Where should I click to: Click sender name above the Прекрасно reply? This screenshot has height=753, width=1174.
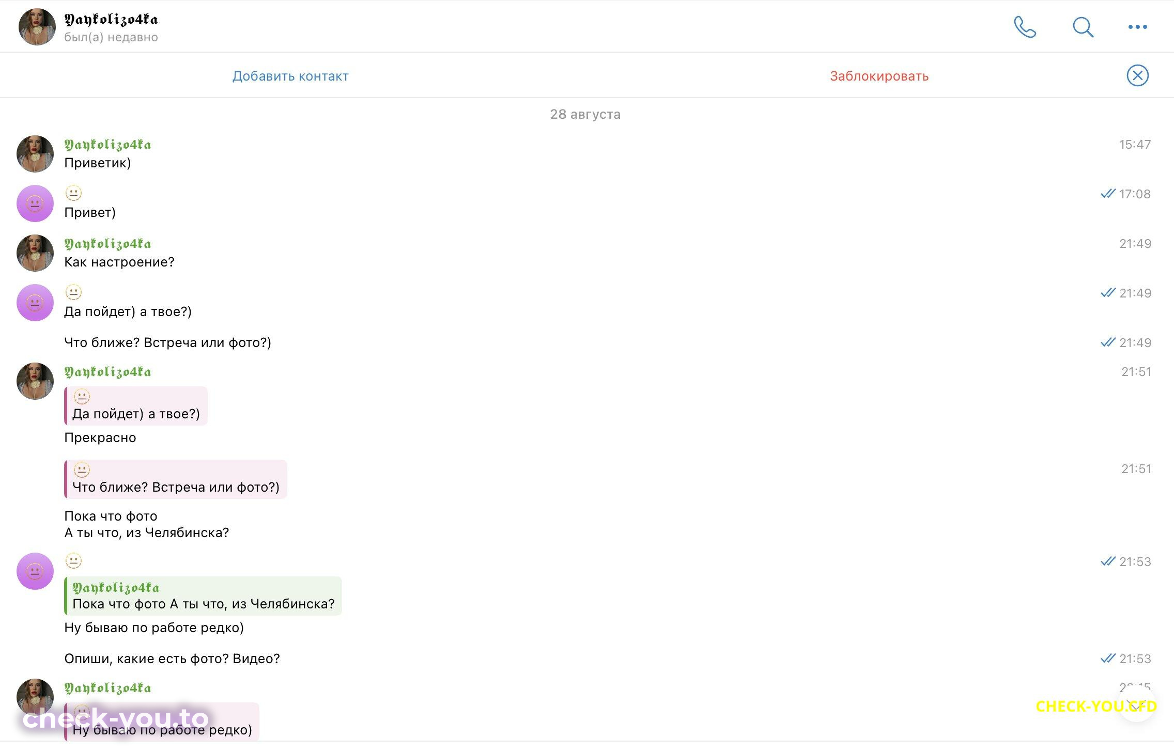[107, 372]
